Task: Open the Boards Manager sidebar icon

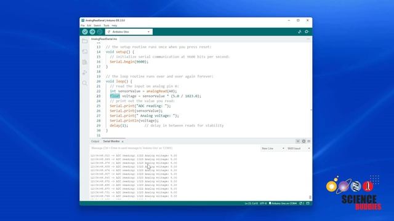Action: (x=85, y=52)
